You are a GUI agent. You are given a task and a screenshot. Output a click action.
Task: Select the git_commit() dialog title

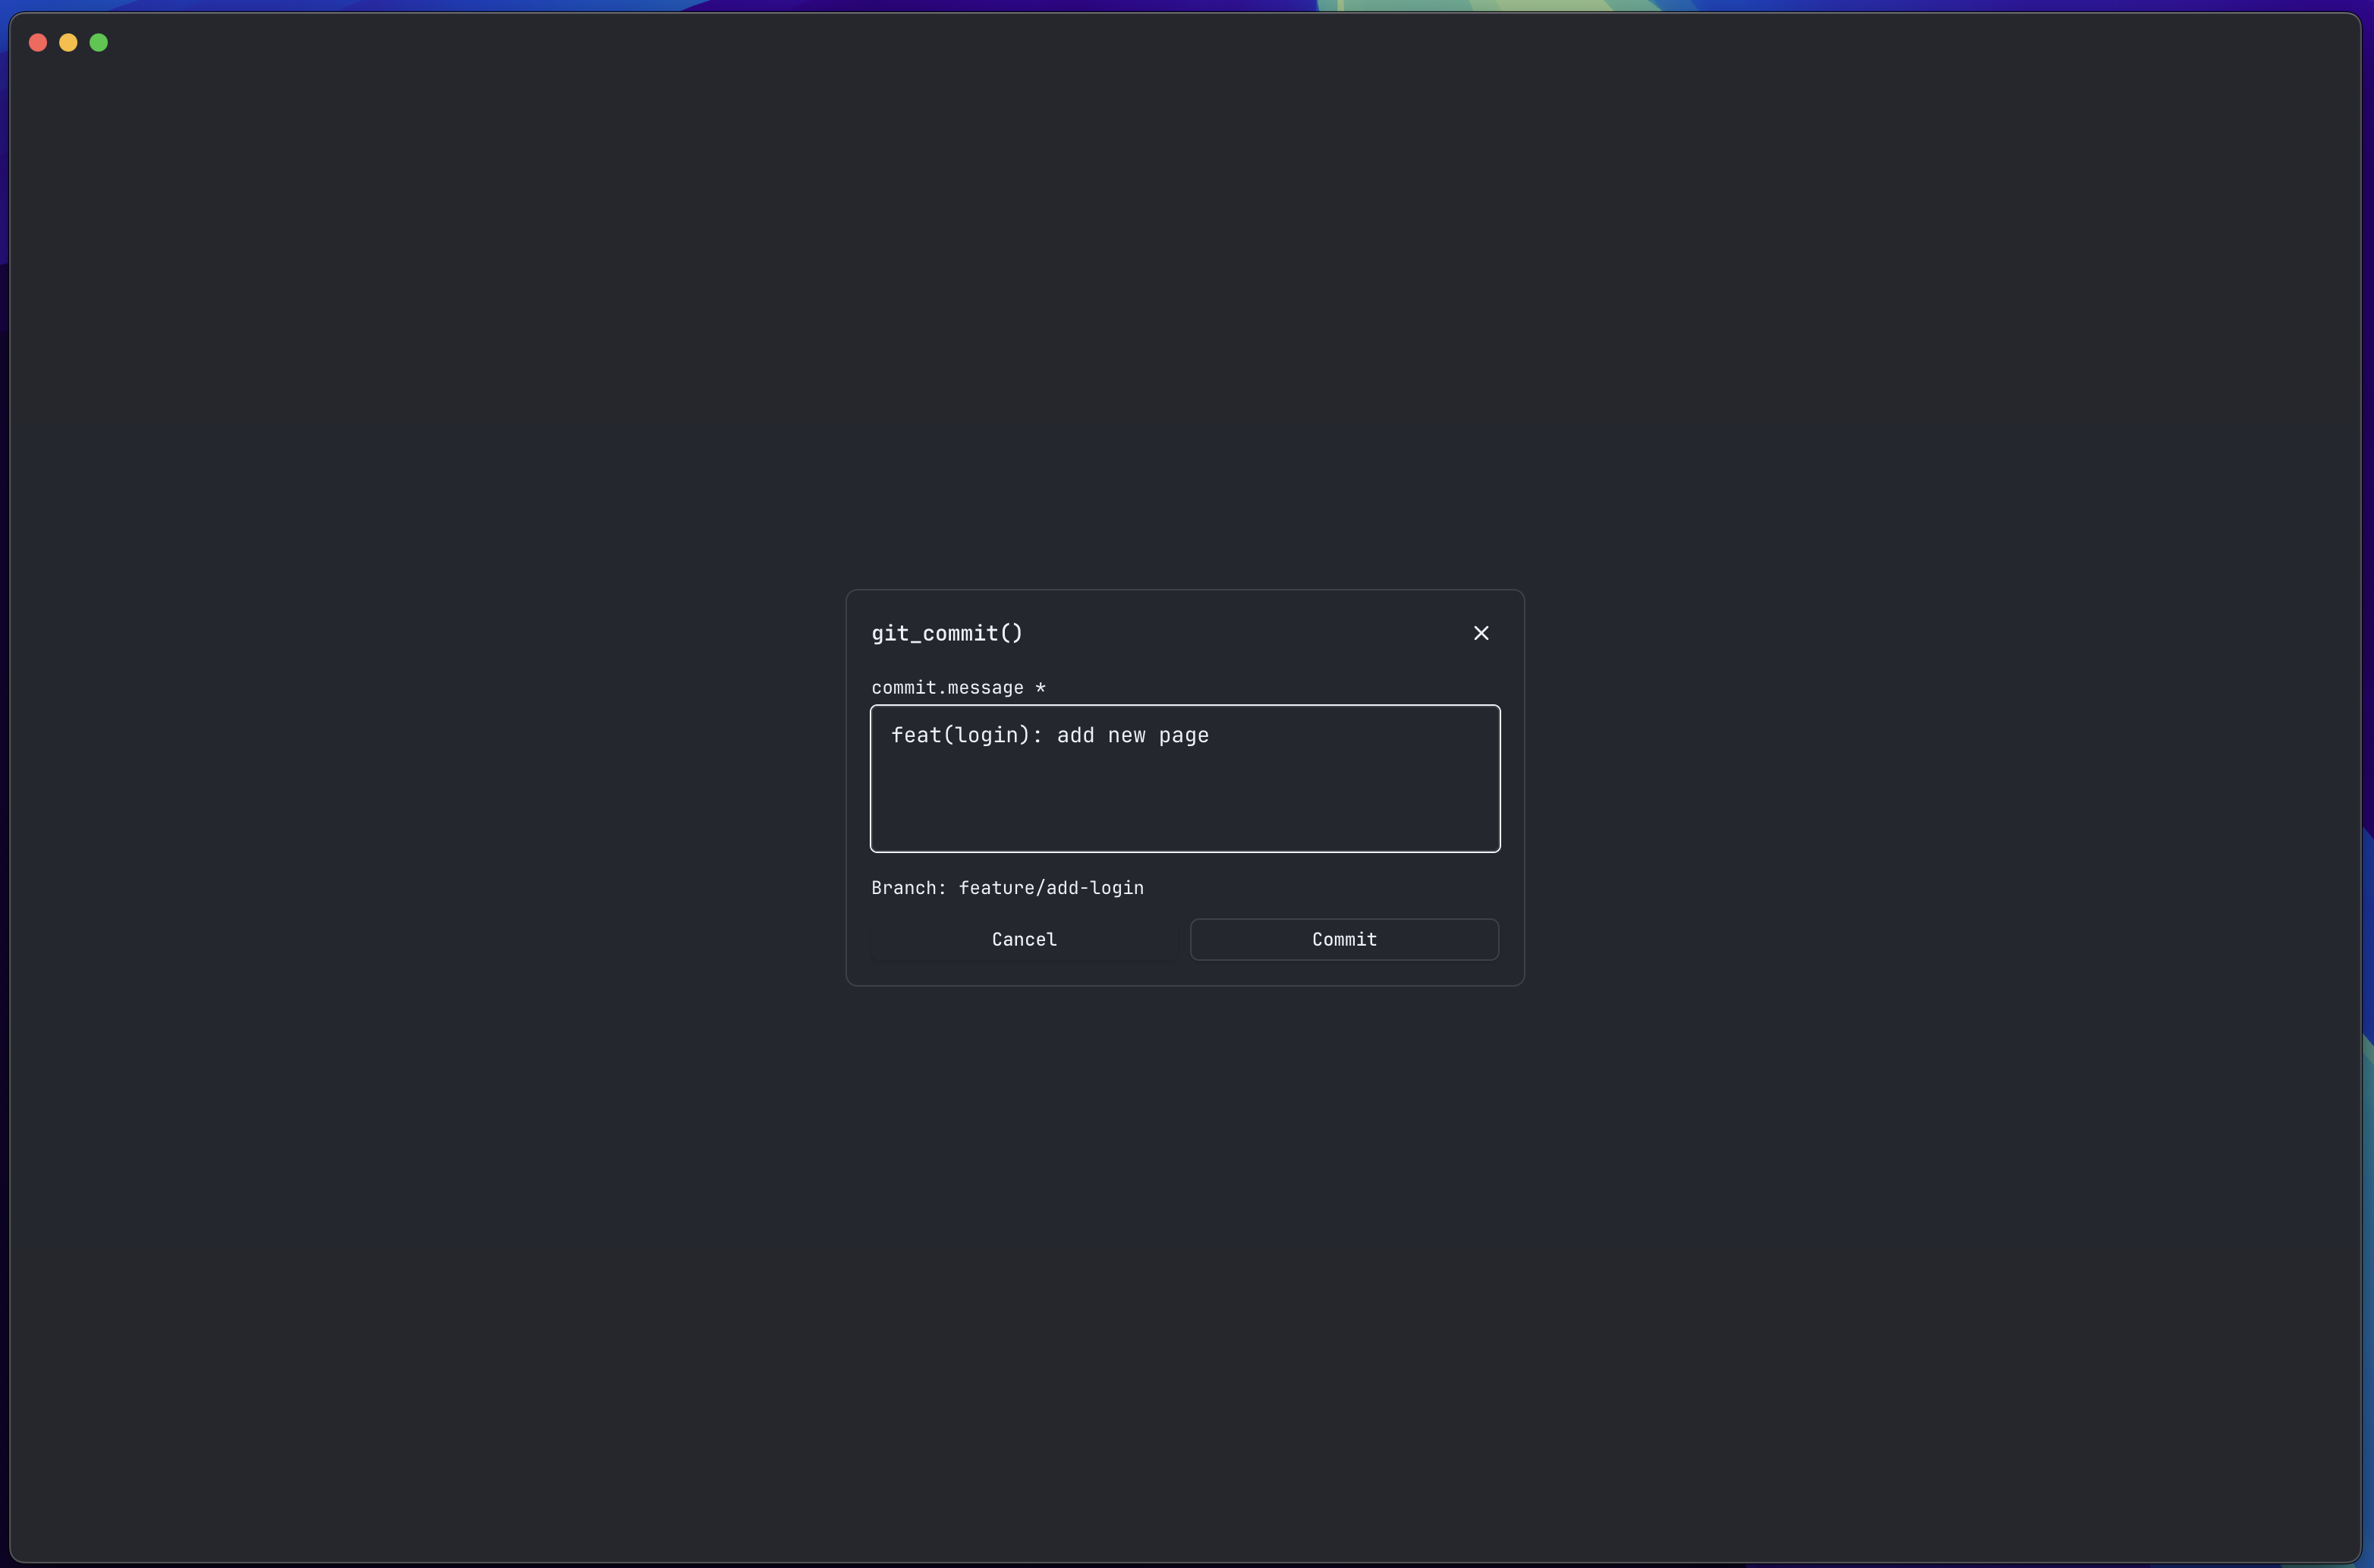(946, 632)
